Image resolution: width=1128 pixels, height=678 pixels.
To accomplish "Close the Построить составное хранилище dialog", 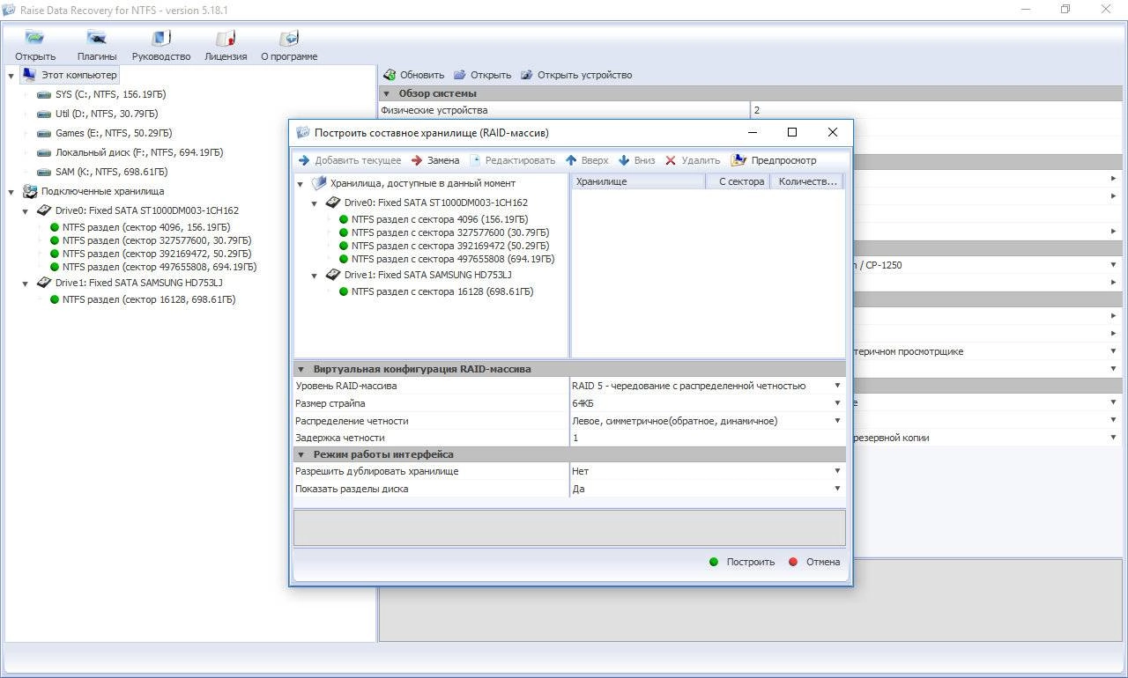I will (833, 132).
